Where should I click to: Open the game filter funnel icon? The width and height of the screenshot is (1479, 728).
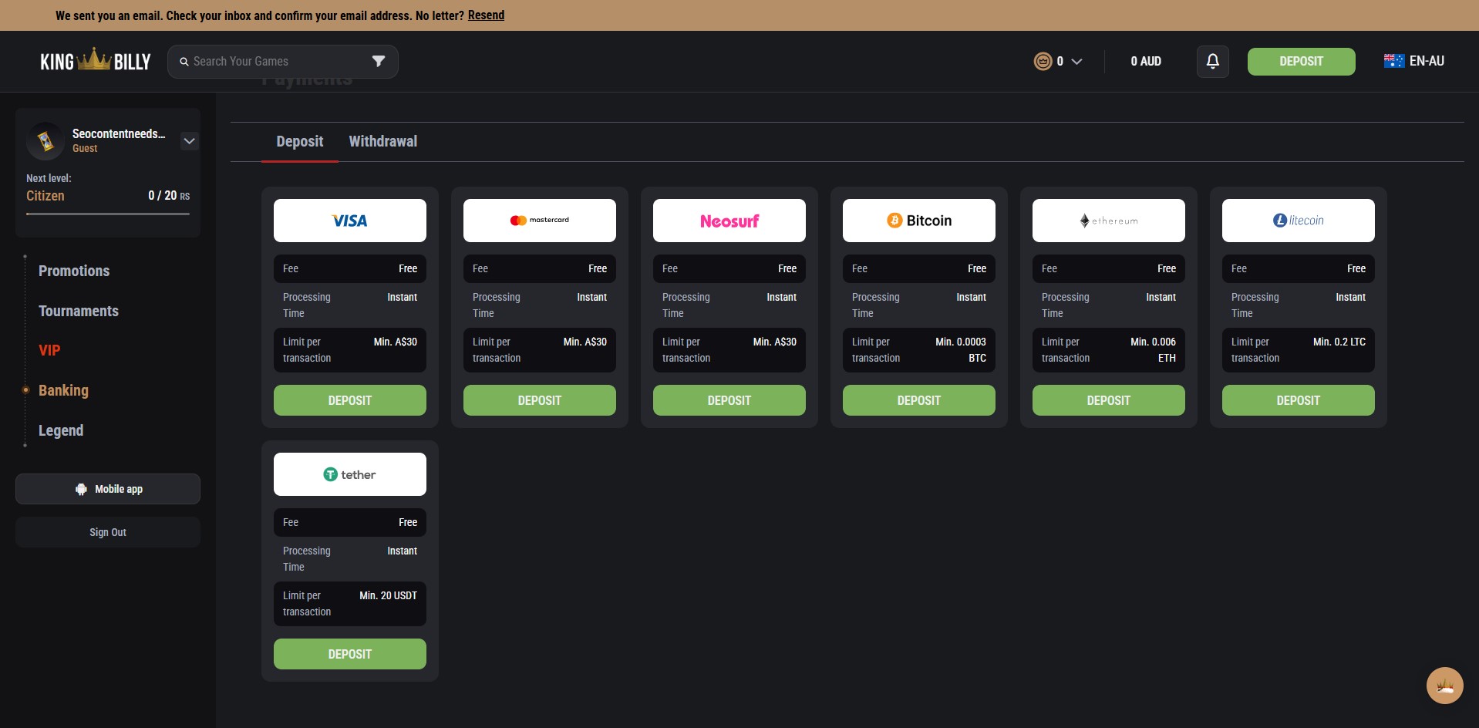tap(379, 62)
